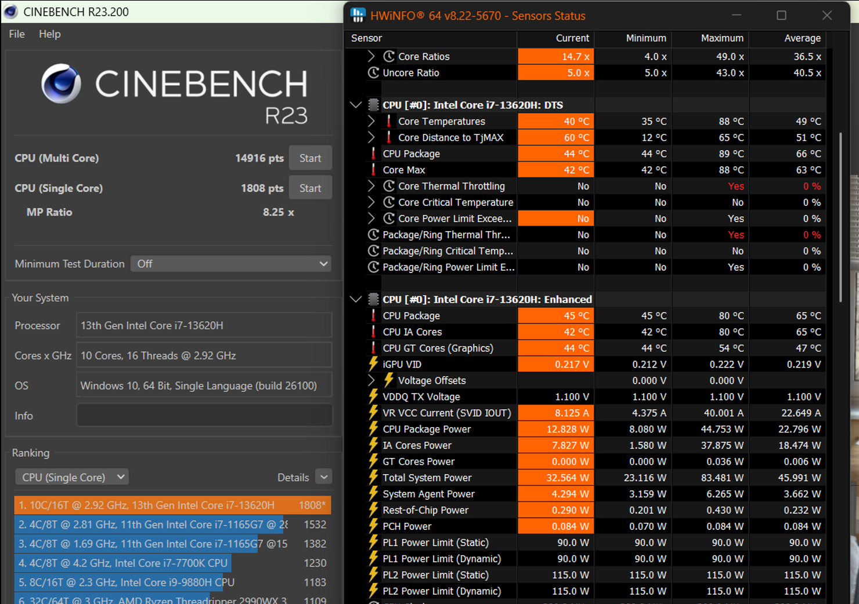Image resolution: width=859 pixels, height=604 pixels.
Task: Click the empty Info text field
Action: (204, 416)
